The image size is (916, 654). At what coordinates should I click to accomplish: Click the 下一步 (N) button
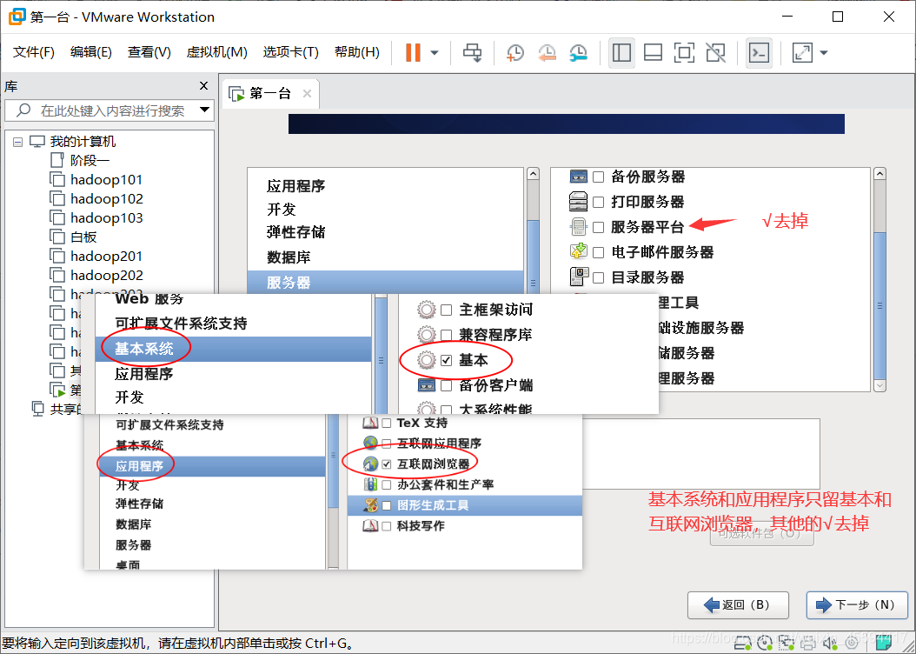click(x=857, y=605)
